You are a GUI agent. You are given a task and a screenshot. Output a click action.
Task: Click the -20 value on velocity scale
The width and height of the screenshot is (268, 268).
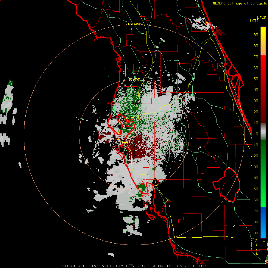255,156
